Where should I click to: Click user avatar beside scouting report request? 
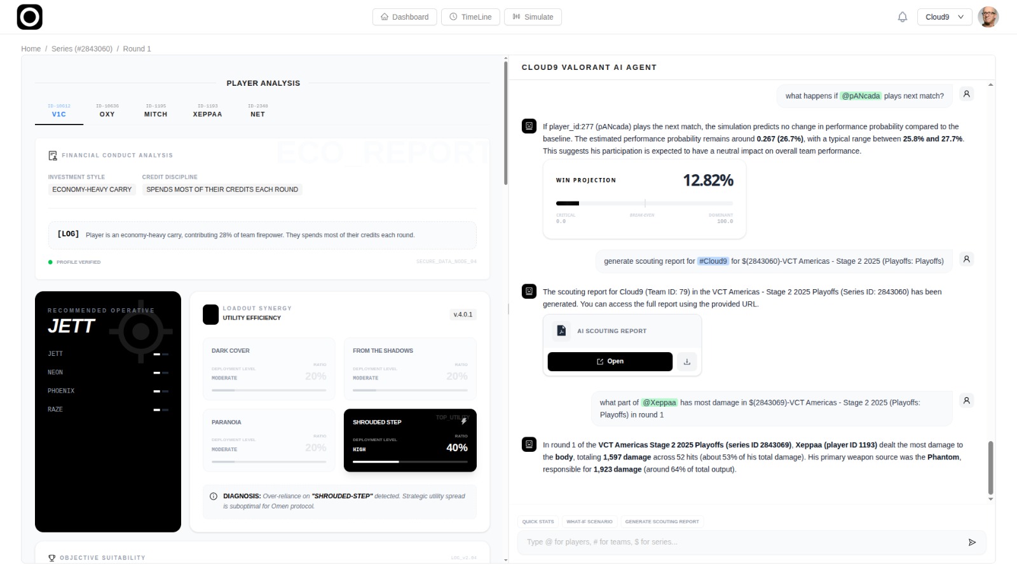click(967, 259)
